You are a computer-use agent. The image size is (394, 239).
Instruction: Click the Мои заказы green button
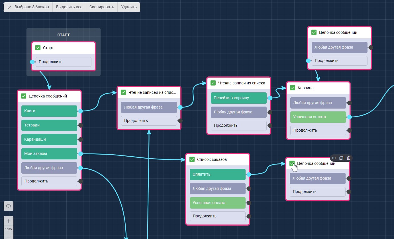[x=49, y=154]
